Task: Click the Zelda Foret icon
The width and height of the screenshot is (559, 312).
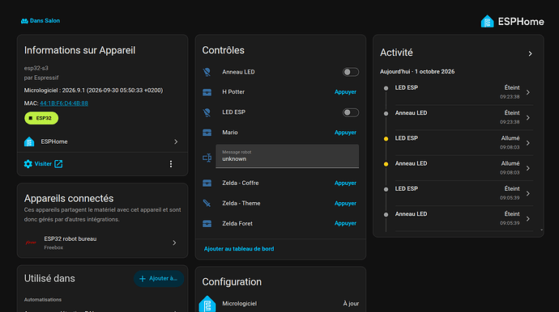Action: pos(207,224)
